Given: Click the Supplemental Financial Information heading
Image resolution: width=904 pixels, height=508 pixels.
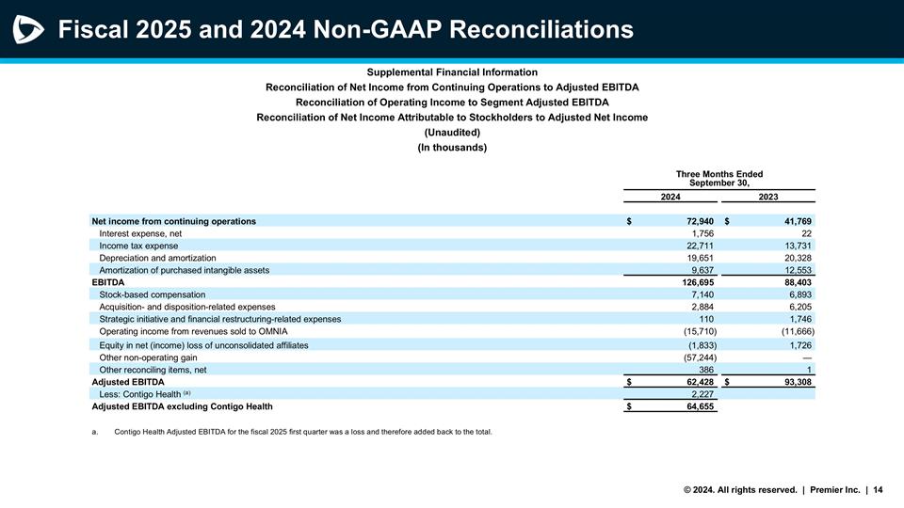Looking at the screenshot, I should pos(452,72).
